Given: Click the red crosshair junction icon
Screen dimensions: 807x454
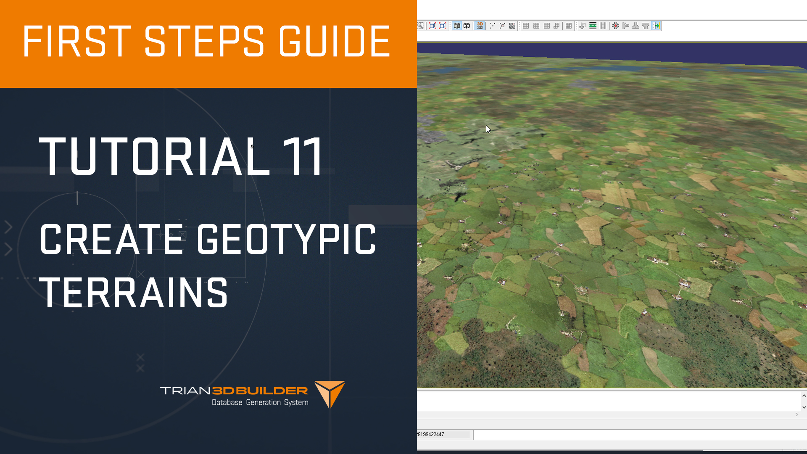Looking at the screenshot, I should 615,26.
